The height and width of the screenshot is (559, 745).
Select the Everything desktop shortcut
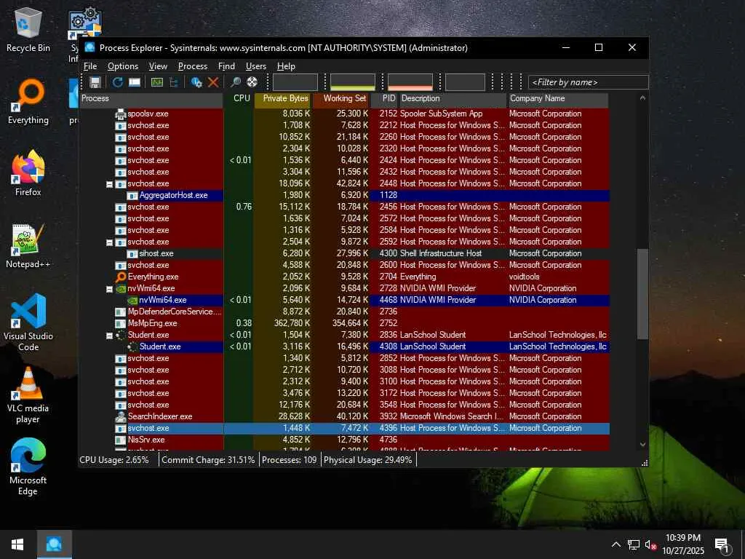coord(28,102)
